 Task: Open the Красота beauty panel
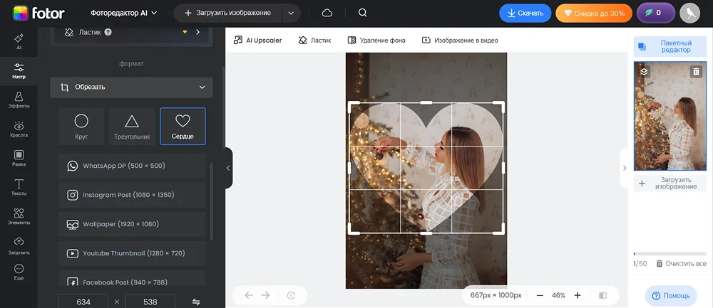pos(19,129)
